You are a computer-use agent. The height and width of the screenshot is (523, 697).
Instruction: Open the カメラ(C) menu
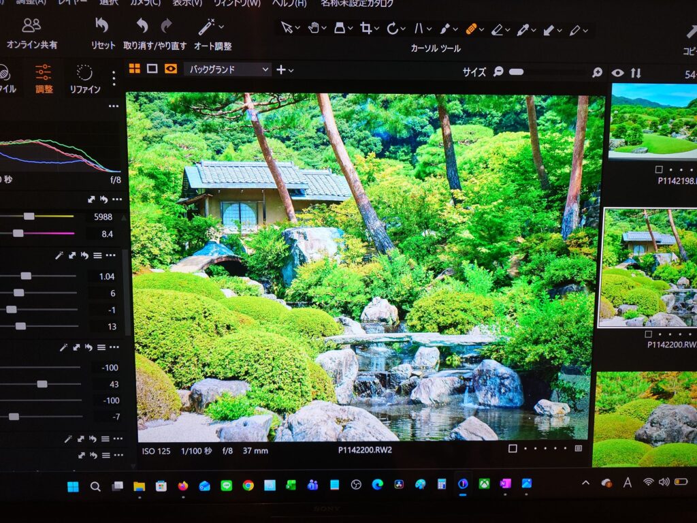point(146,3)
